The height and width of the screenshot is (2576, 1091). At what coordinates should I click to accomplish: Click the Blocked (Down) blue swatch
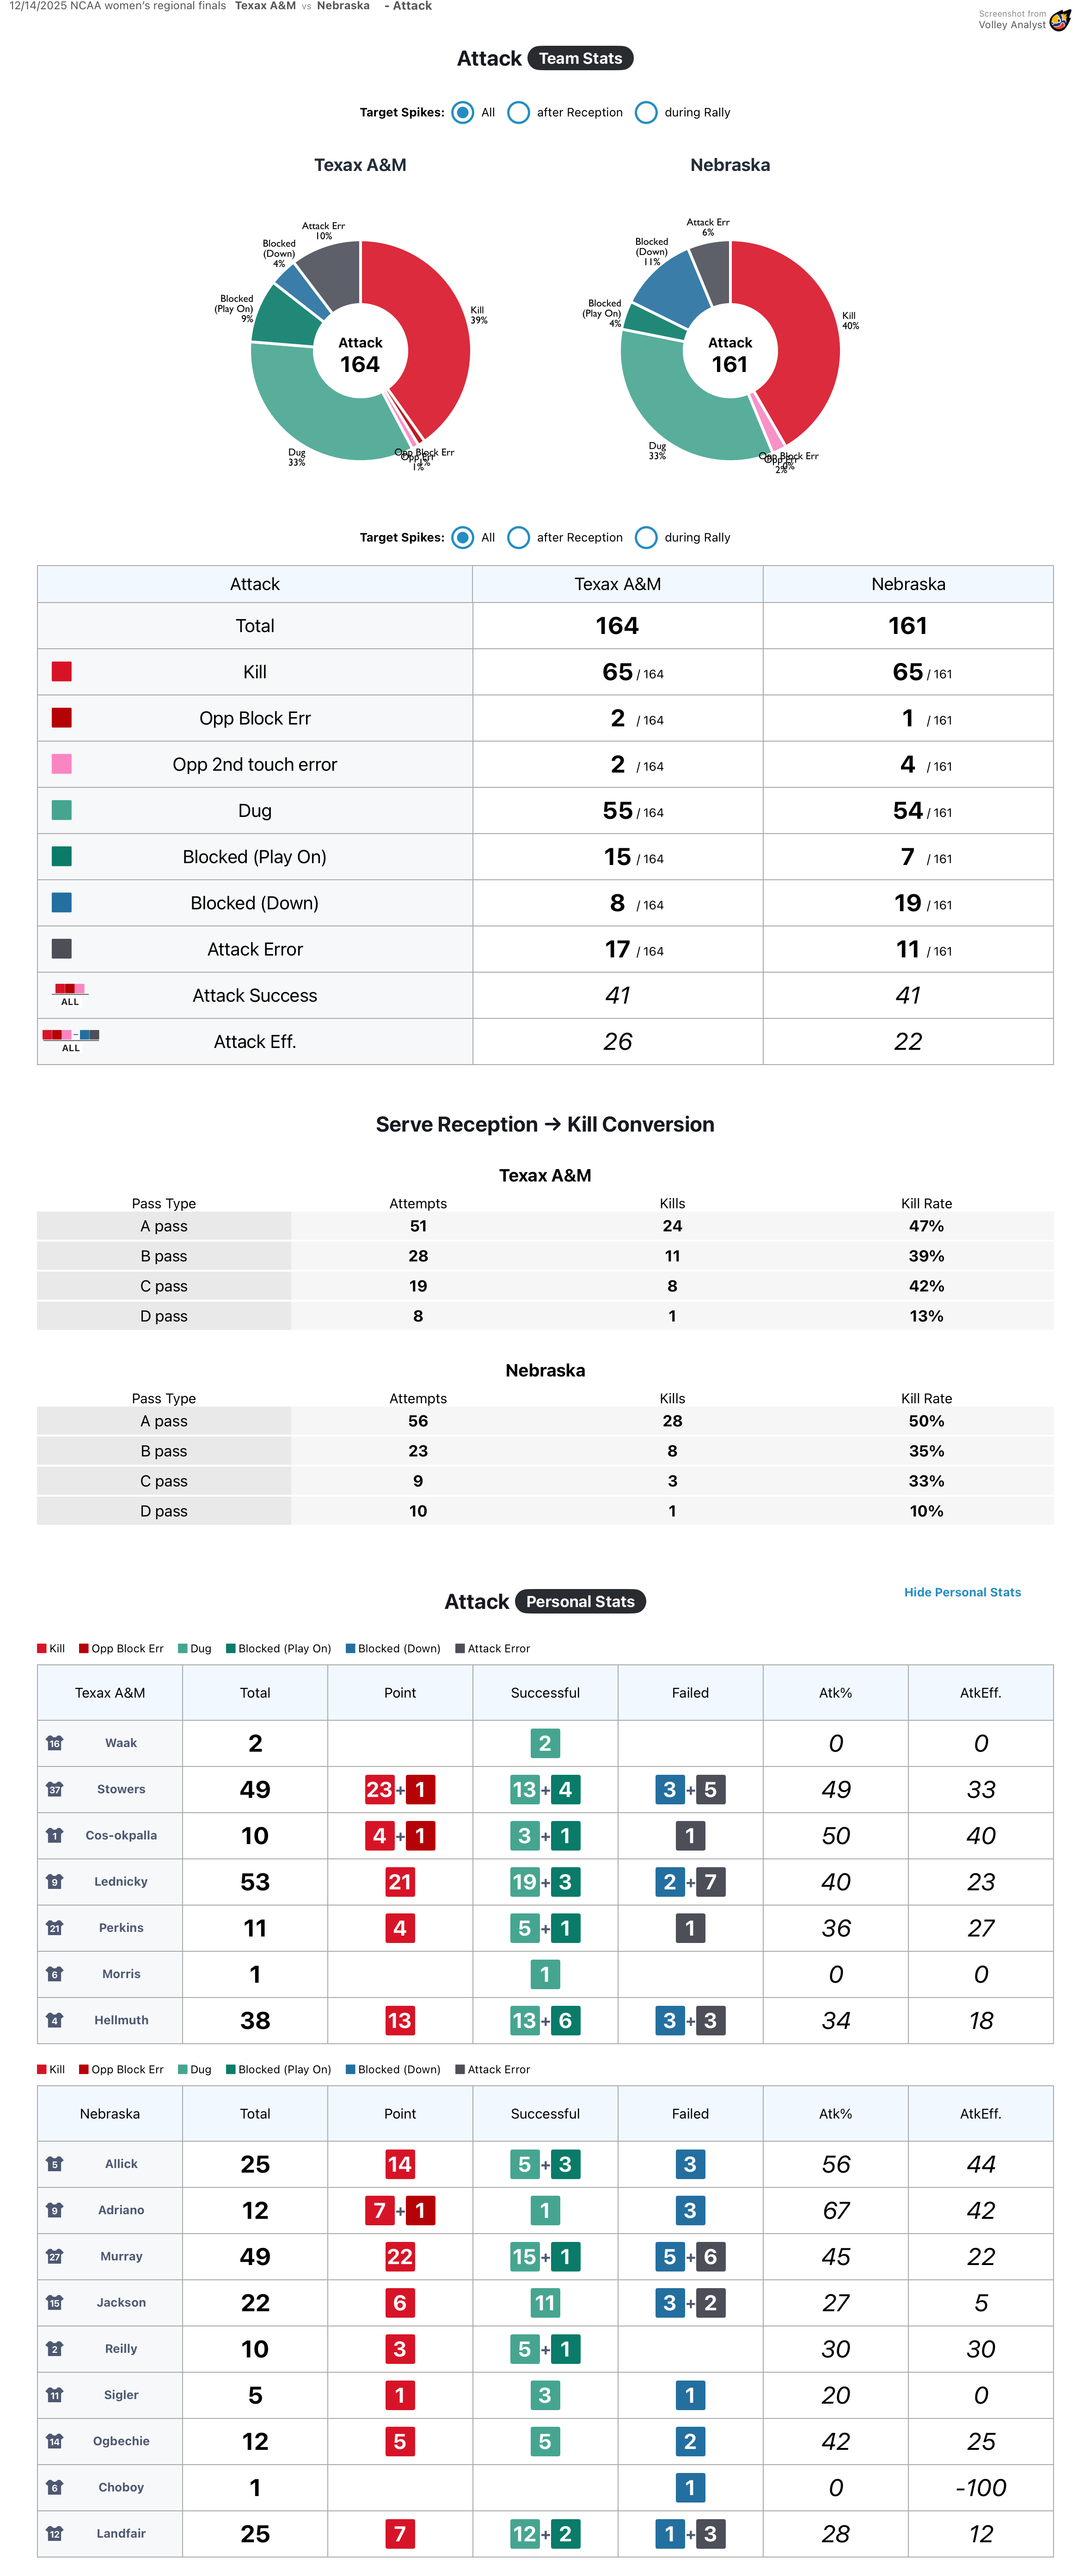point(62,903)
